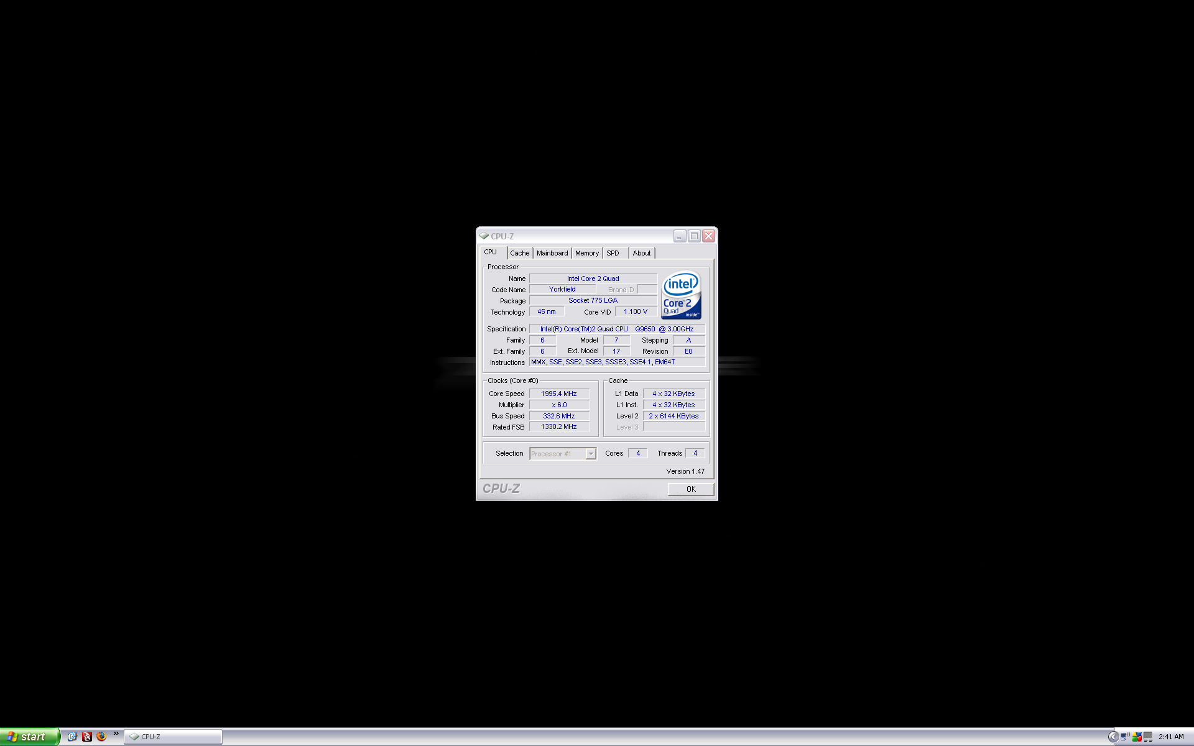1194x746 pixels.
Task: Click the L1 Data value 4 x 32 KBytes
Action: pyautogui.click(x=674, y=394)
